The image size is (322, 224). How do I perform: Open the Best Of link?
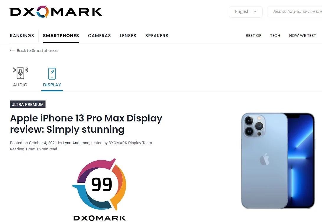[x=253, y=36]
